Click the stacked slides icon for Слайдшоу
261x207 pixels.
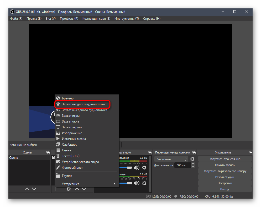point(58,144)
